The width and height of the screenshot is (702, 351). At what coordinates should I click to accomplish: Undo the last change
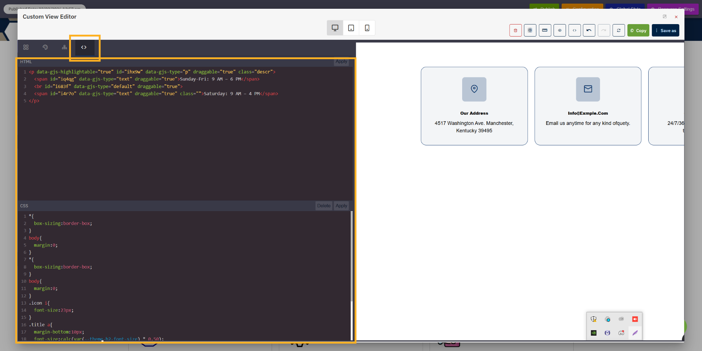coord(589,30)
